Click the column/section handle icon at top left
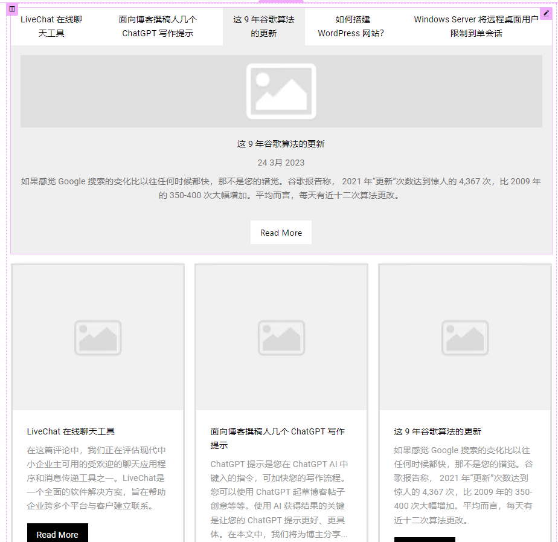 11,9
